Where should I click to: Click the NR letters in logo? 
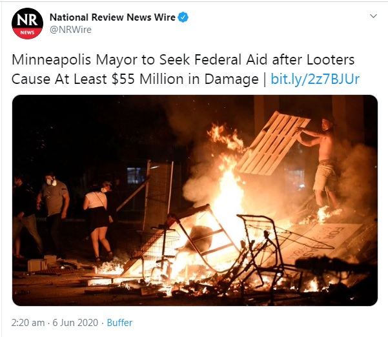(27, 20)
